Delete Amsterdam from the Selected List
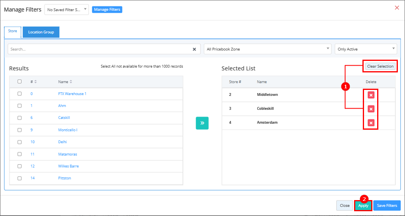Image resolution: width=405 pixels, height=216 pixels. 371,123
